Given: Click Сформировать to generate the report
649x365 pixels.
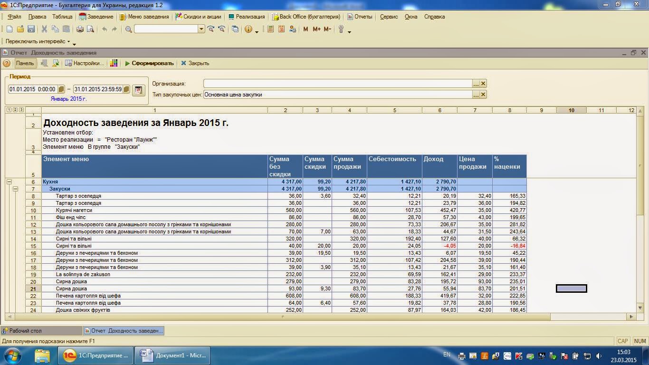Looking at the screenshot, I should tap(149, 63).
